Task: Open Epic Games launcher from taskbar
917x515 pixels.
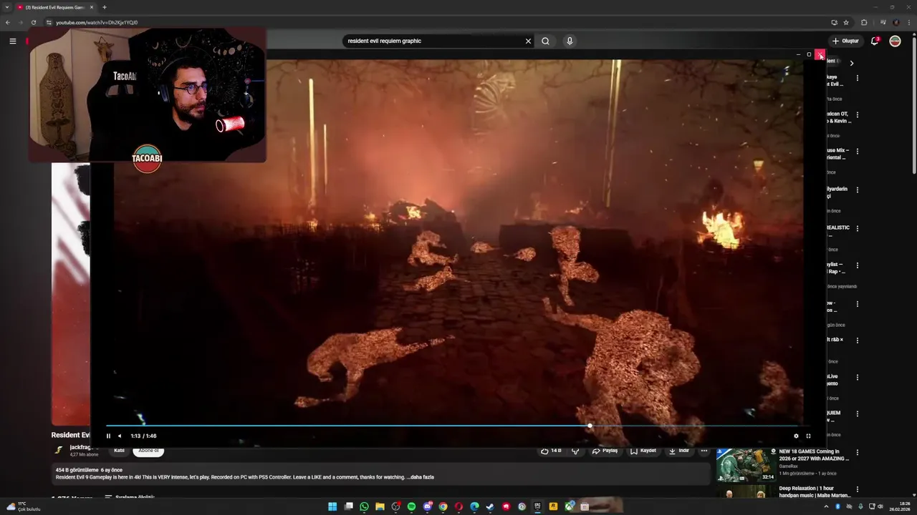Action: [x=537, y=506]
